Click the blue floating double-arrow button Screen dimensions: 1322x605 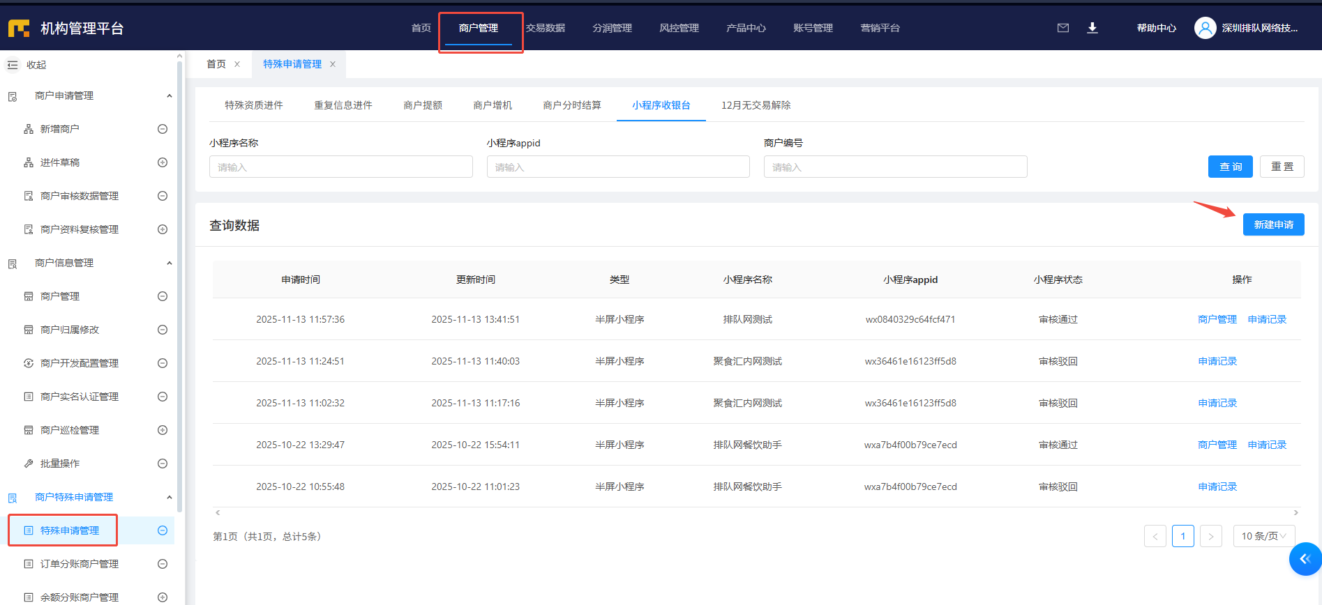click(1305, 559)
